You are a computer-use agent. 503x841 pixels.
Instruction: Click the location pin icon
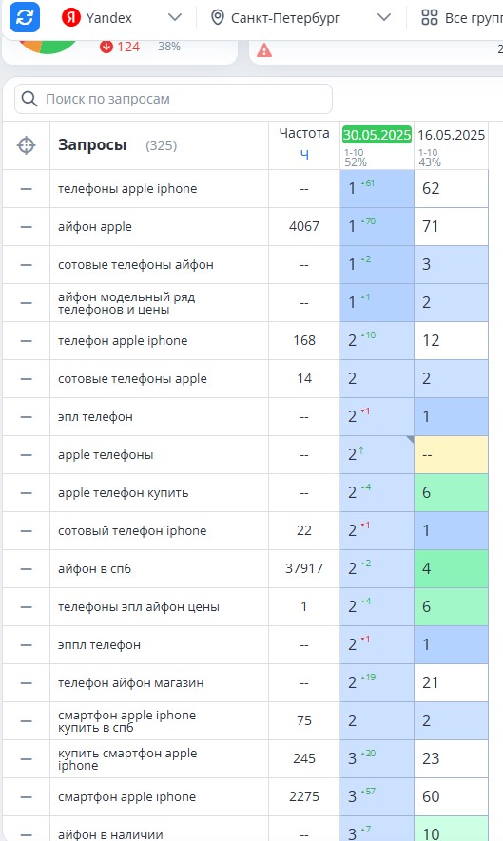click(218, 18)
